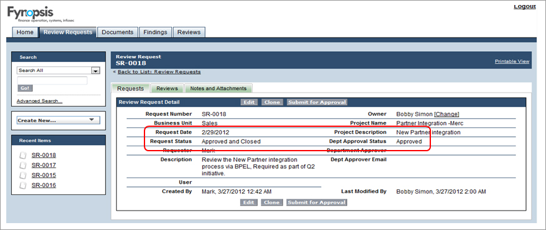Open recent item SR-0017
Viewport: 546px width, 230px height.
[44, 165]
